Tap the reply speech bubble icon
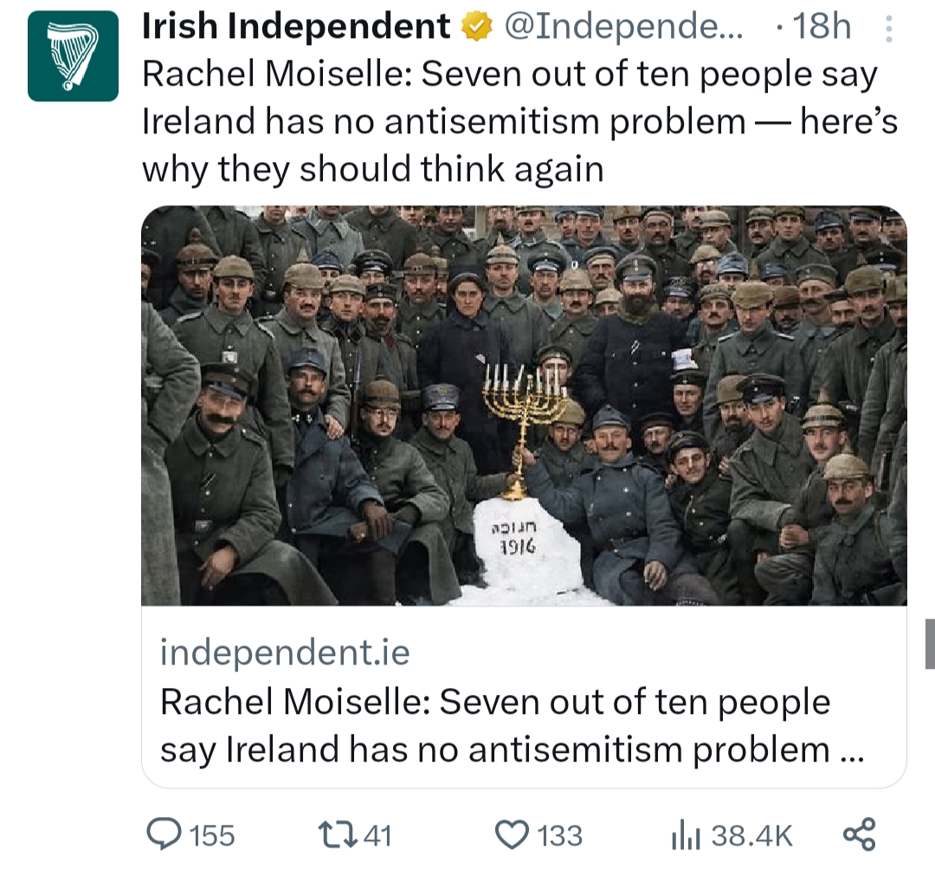935x876 pixels. click(164, 834)
